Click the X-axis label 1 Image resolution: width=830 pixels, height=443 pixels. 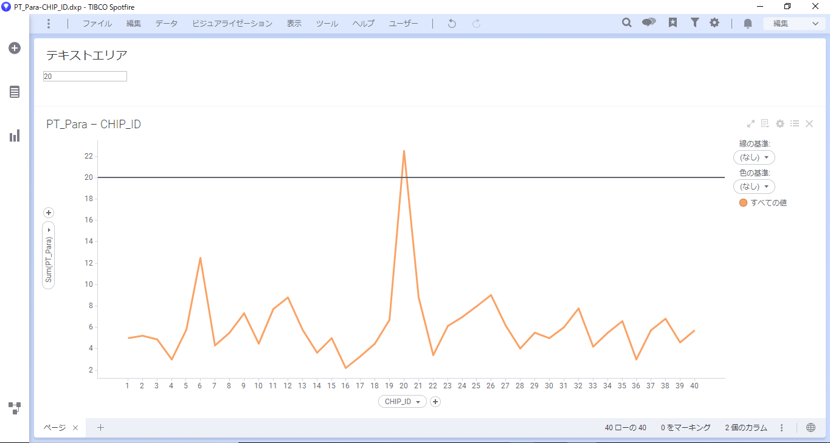point(127,386)
